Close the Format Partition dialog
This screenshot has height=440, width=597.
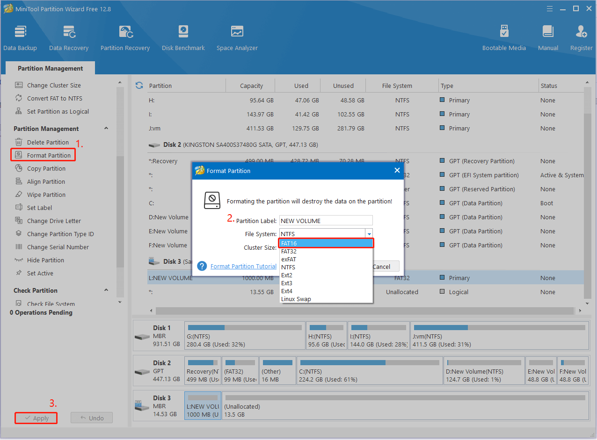click(397, 171)
